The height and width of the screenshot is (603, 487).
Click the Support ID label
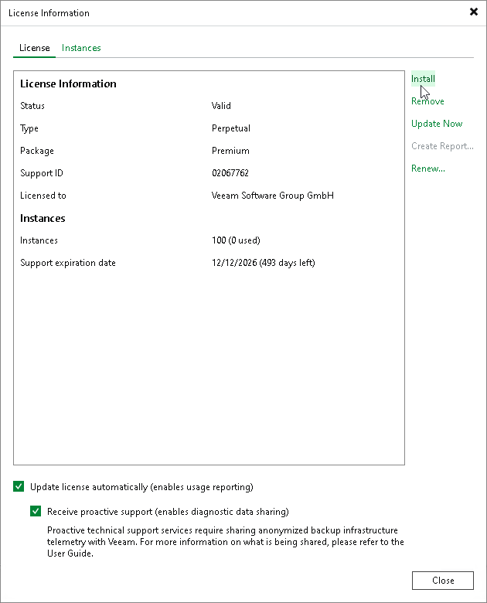42,173
